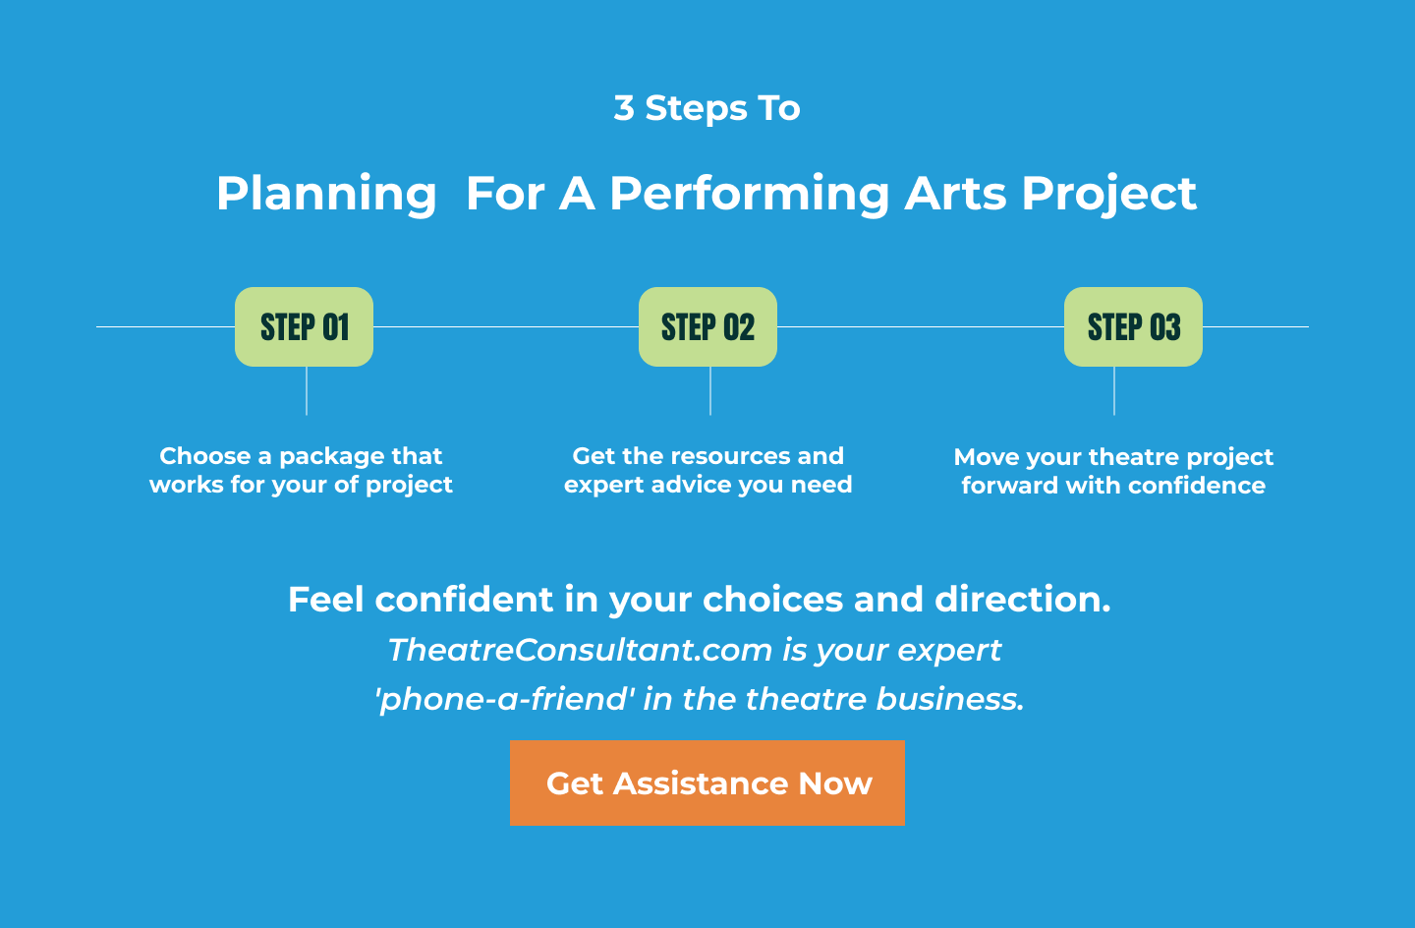Click the 'Planning For A Performing Arts Project' title
Image resolution: width=1415 pixels, height=928 pixels.
(707, 194)
